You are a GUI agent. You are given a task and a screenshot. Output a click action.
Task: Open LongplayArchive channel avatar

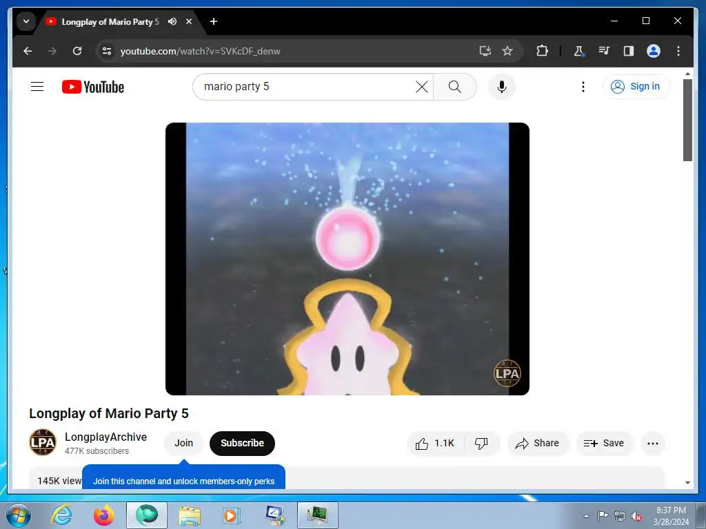tap(43, 442)
